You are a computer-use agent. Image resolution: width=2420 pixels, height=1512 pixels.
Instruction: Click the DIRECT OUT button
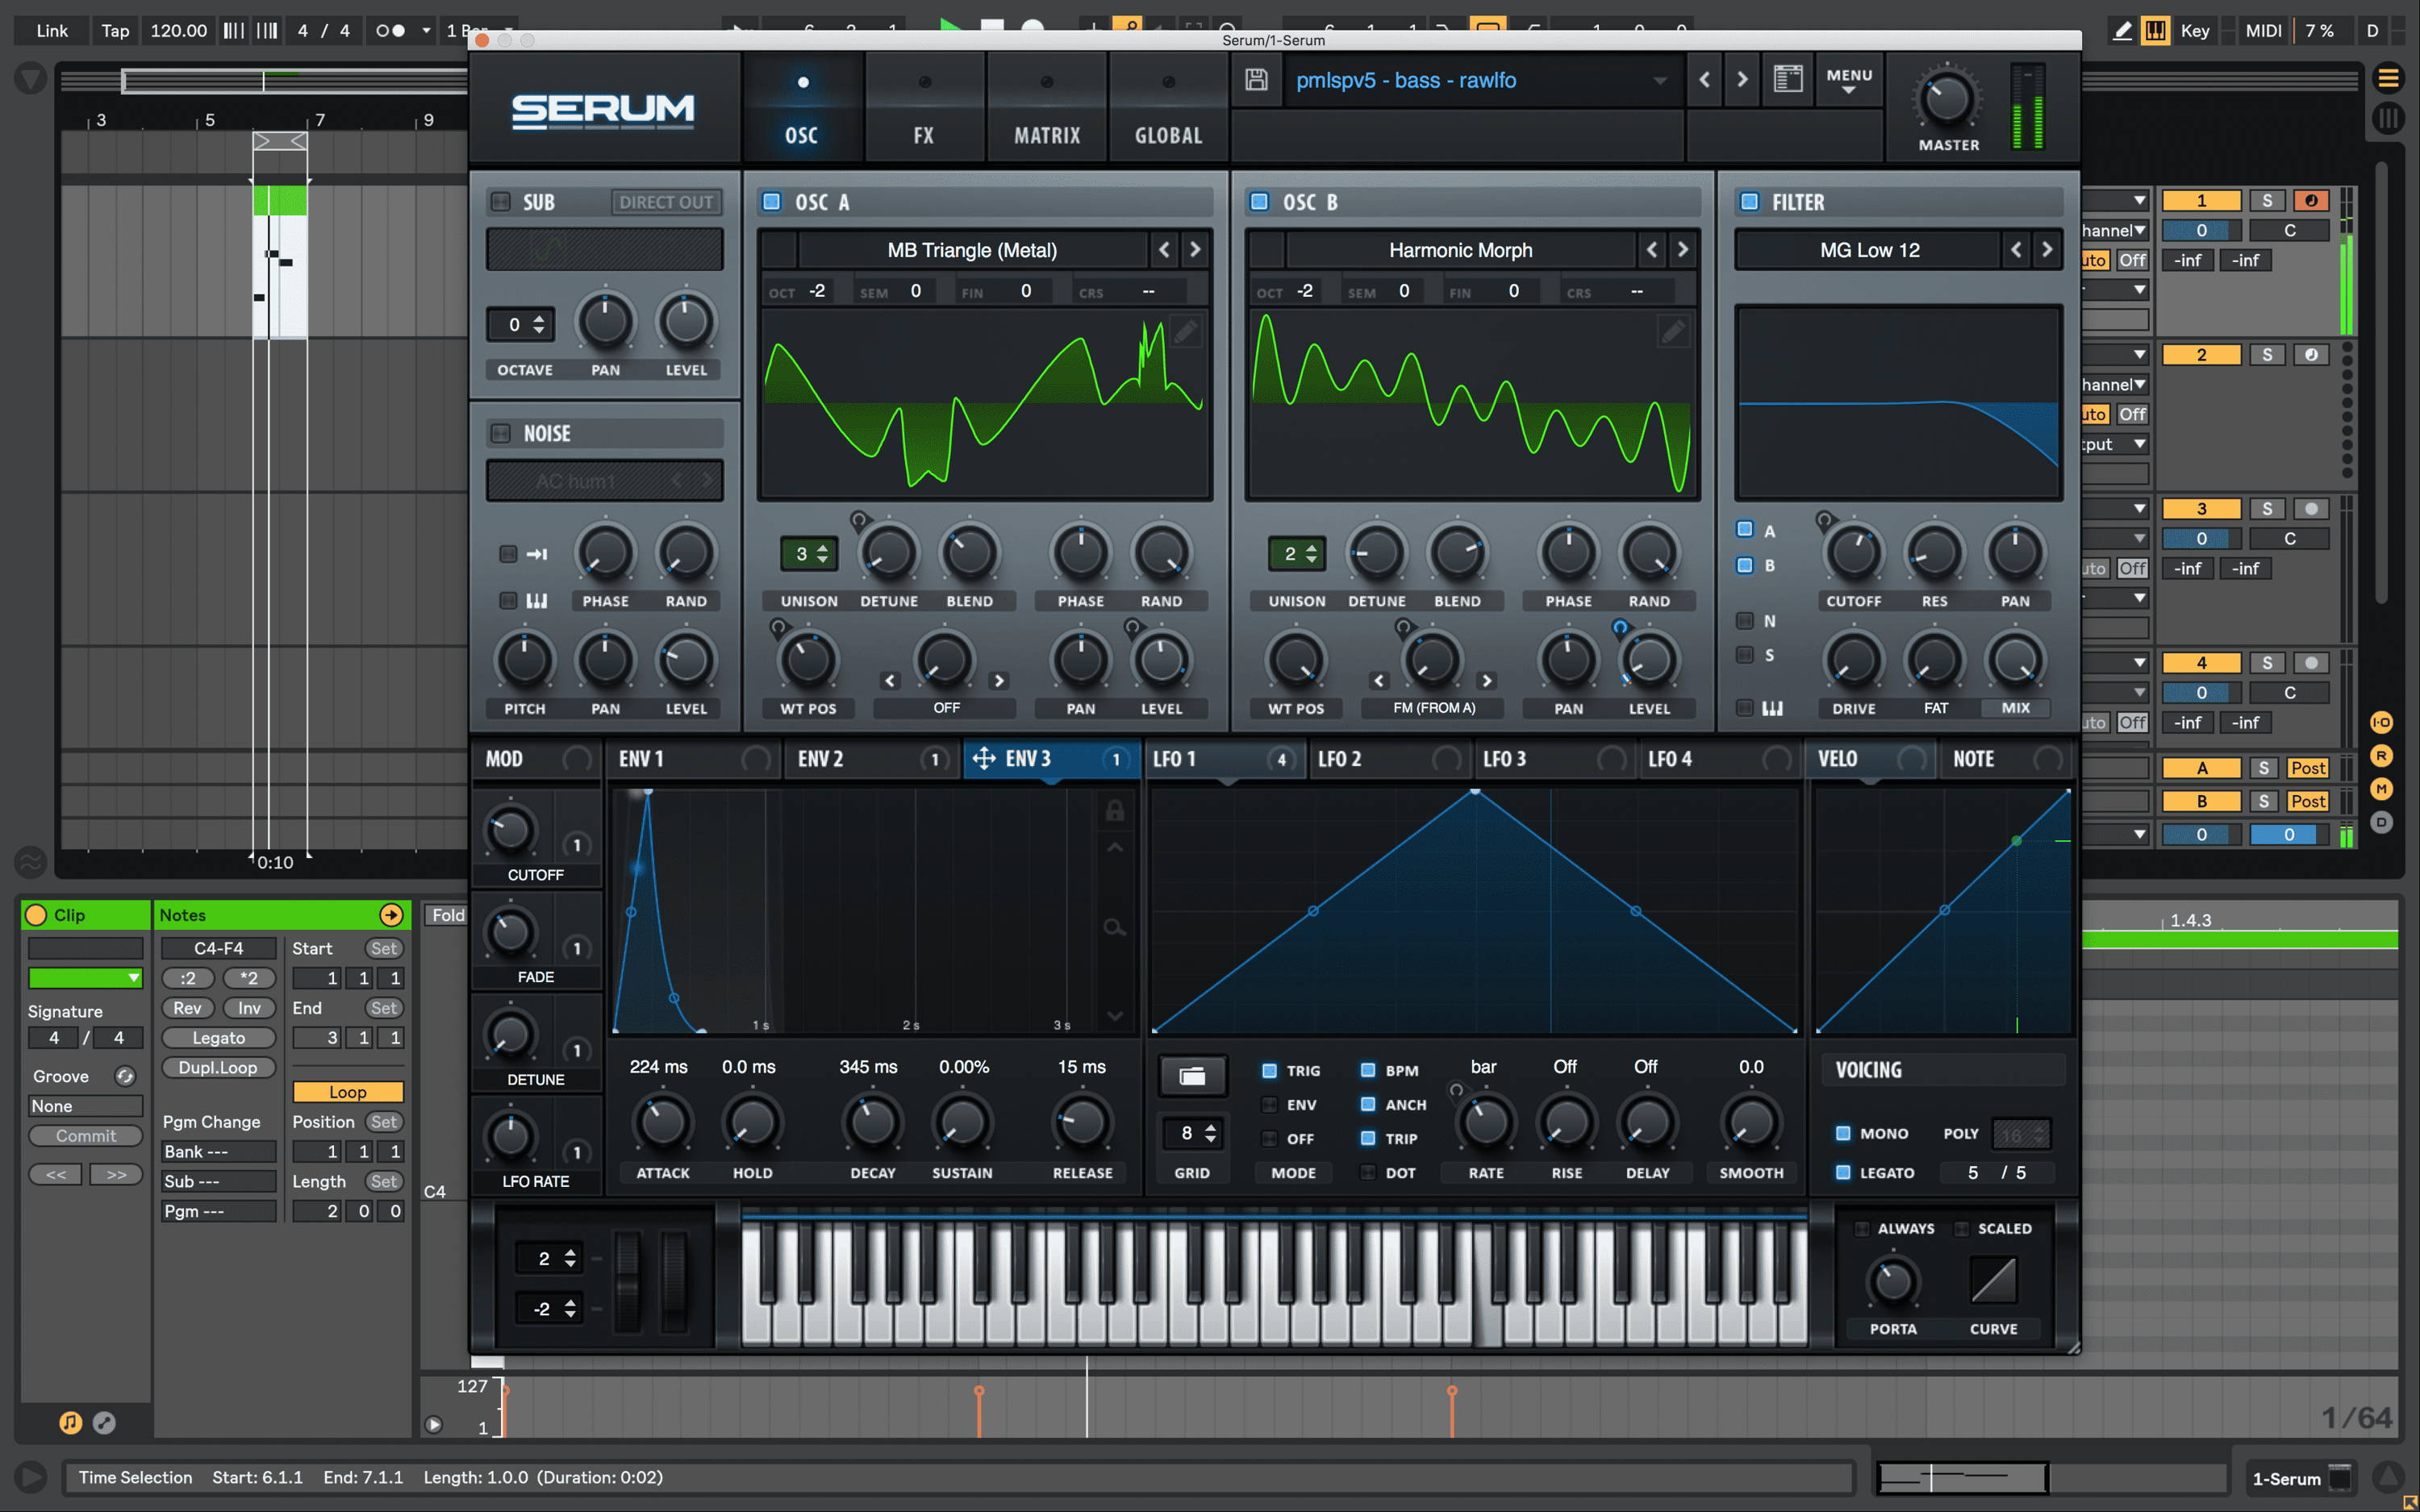[x=666, y=202]
